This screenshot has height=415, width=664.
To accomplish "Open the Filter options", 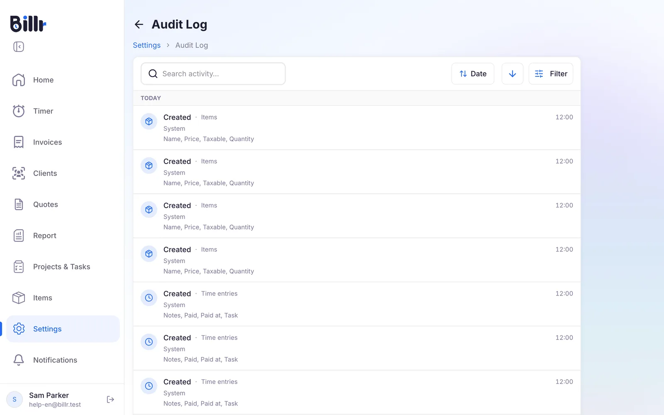I will (x=551, y=74).
